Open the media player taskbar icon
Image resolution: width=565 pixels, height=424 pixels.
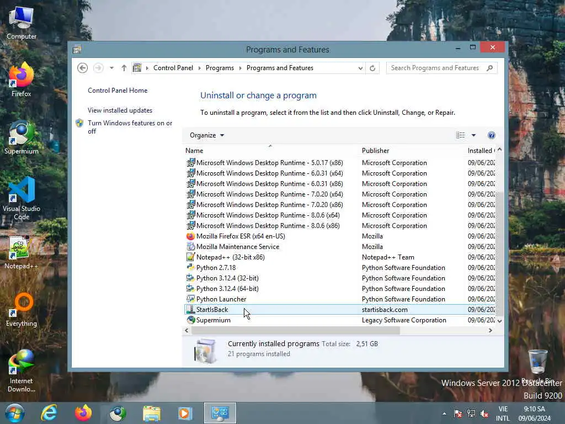pyautogui.click(x=185, y=413)
